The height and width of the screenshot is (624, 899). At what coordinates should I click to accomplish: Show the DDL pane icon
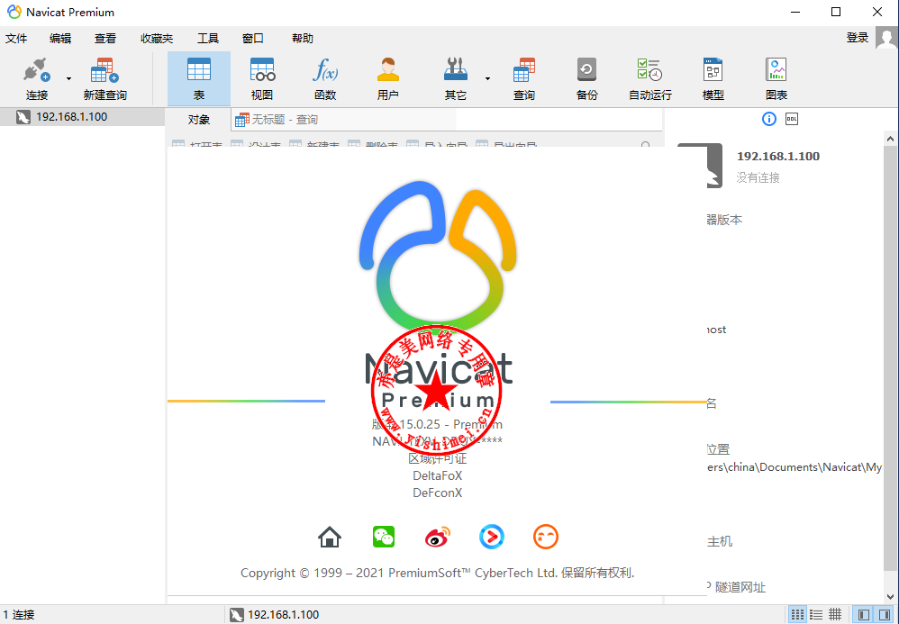pyautogui.click(x=792, y=119)
